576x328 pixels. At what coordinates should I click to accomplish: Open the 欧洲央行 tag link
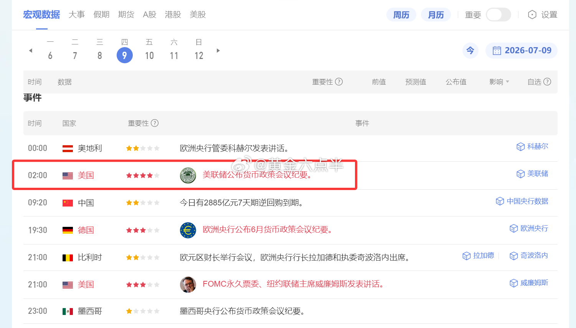tap(529, 228)
